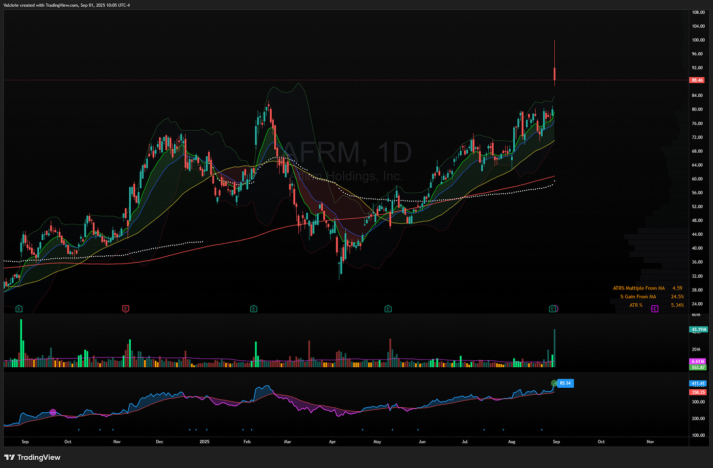
Task: Click the '% Gain From MA' text
Action: click(x=638, y=297)
